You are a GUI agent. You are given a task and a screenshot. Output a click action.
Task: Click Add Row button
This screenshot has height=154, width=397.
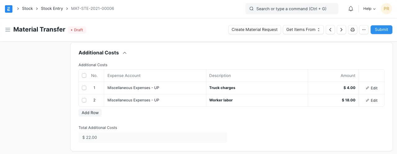click(90, 113)
